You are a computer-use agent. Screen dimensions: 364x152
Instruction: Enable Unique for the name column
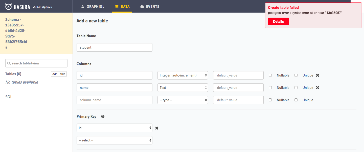[296, 87]
